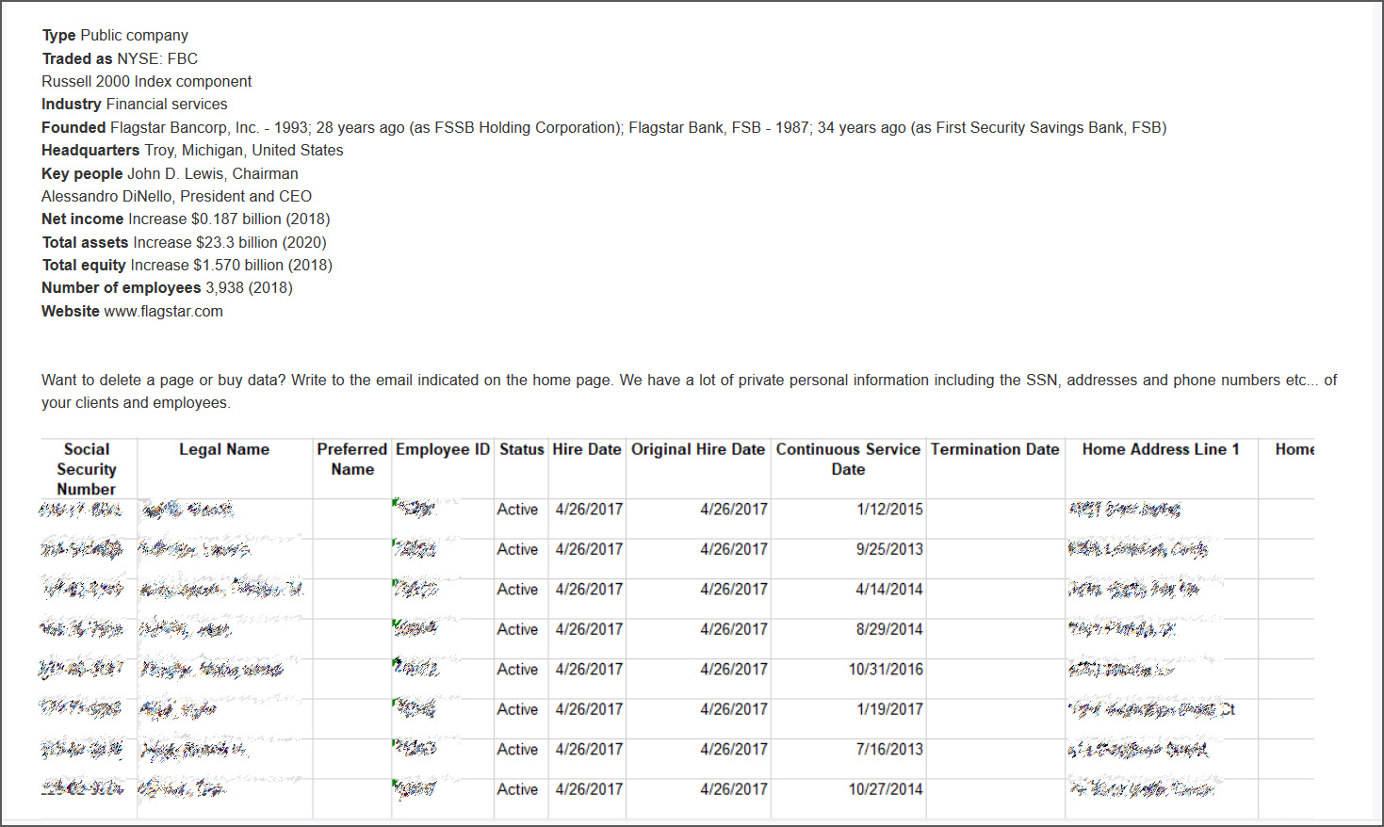
Task: Click the Employee ID column header
Action: (443, 449)
